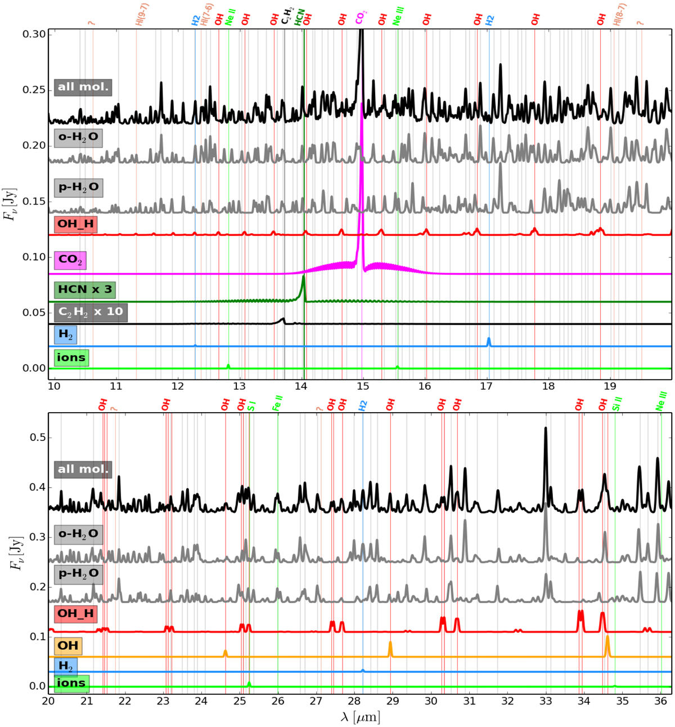
Task: Select the p-H2O label in the lower panel
Action: [78, 574]
